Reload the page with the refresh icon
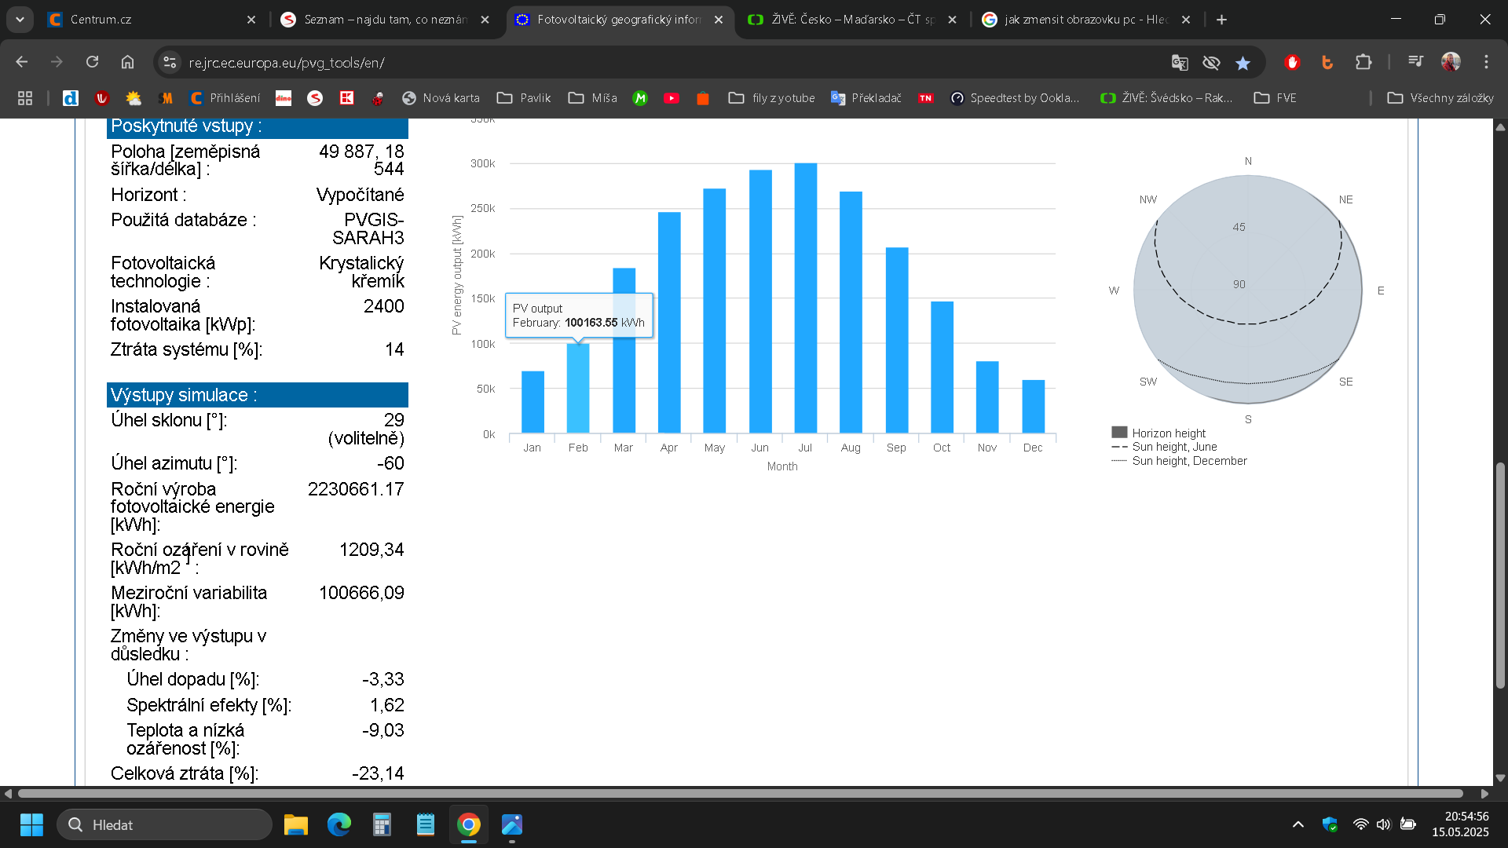1508x848 pixels. tap(93, 62)
